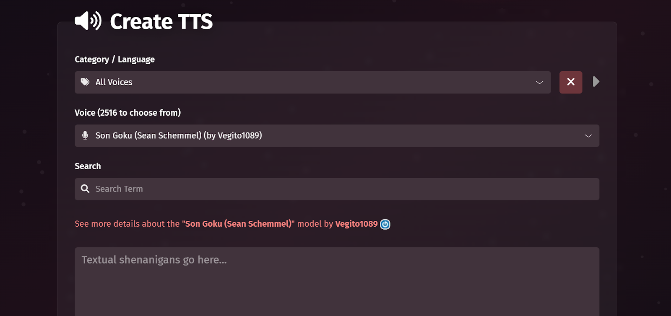Follow the bold "Son Goku (Sean Schemmel)" model link
Image resolution: width=671 pixels, height=316 pixels.
pyautogui.click(x=239, y=224)
